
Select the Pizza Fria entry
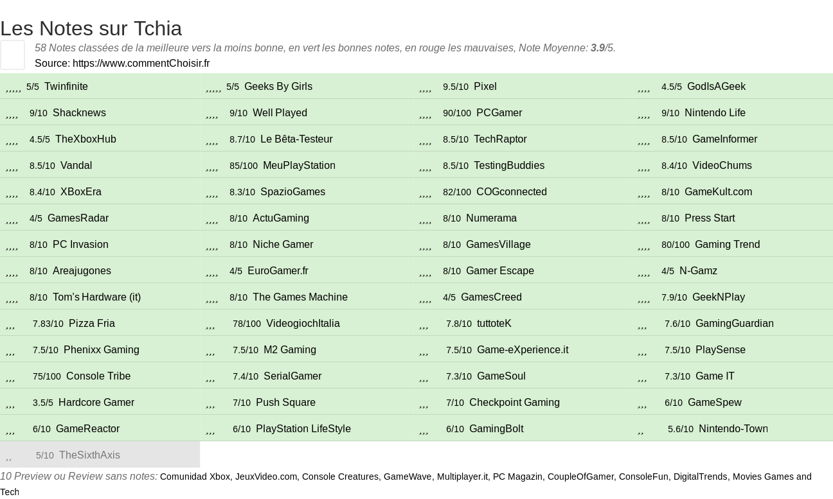(92, 323)
